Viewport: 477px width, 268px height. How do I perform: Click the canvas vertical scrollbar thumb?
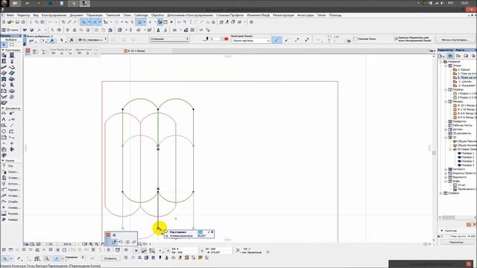(x=434, y=153)
